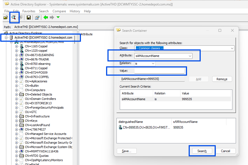Select the sAMAccountName criteria row in Current Search Criteria
This screenshot has height=165, width=248.
[176, 99]
